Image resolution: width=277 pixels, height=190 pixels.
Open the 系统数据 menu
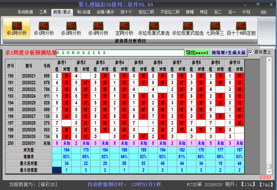pos(25,12)
